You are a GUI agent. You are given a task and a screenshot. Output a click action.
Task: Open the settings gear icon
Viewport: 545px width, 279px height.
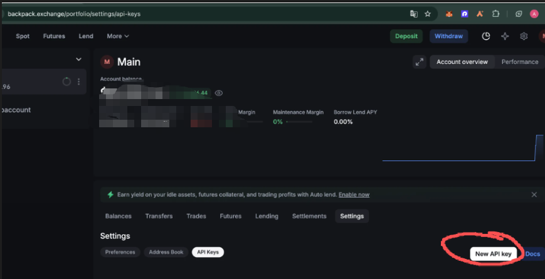pos(524,36)
